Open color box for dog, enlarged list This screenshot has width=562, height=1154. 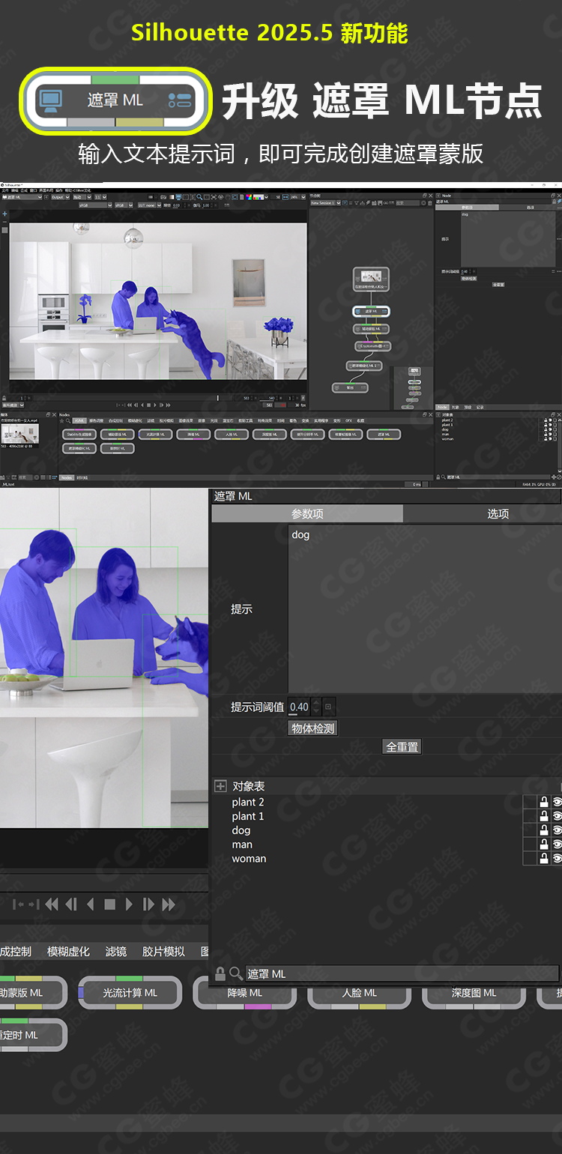[530, 830]
